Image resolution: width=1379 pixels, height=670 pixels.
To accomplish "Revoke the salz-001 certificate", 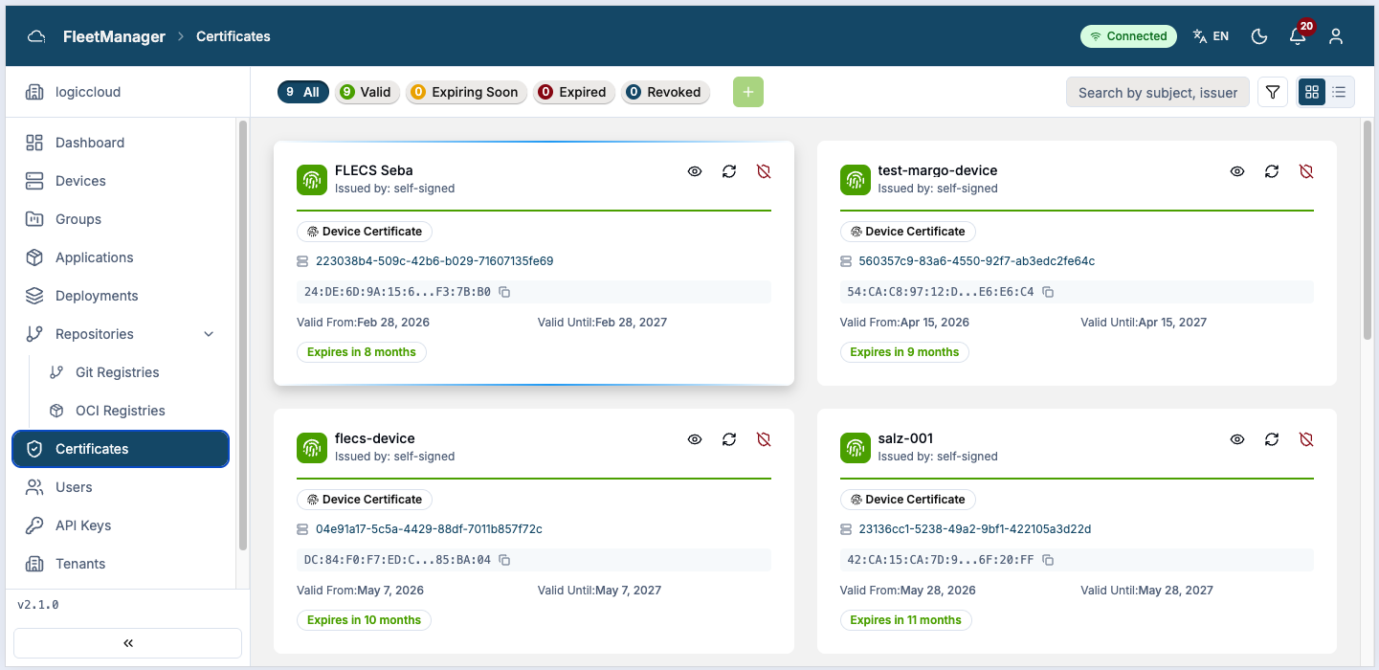I will (x=1306, y=439).
